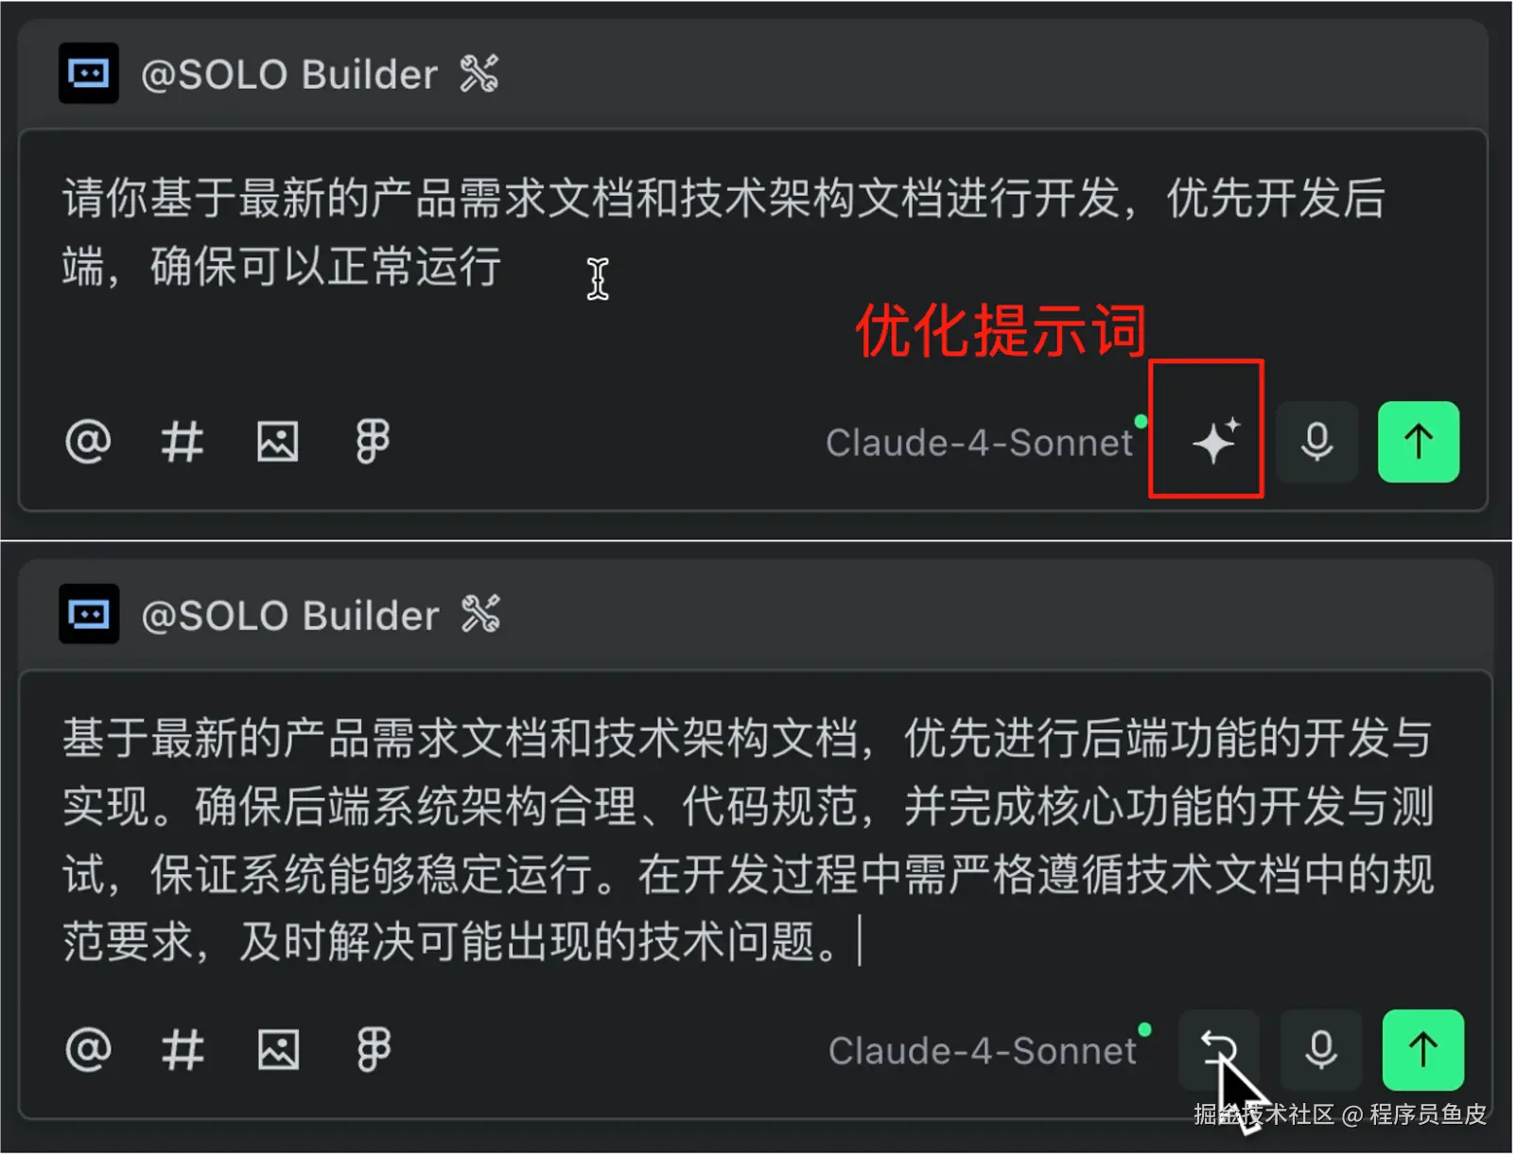This screenshot has height=1157, width=1517.
Task: Click the microphone icon in upper panel
Action: pos(1317,442)
